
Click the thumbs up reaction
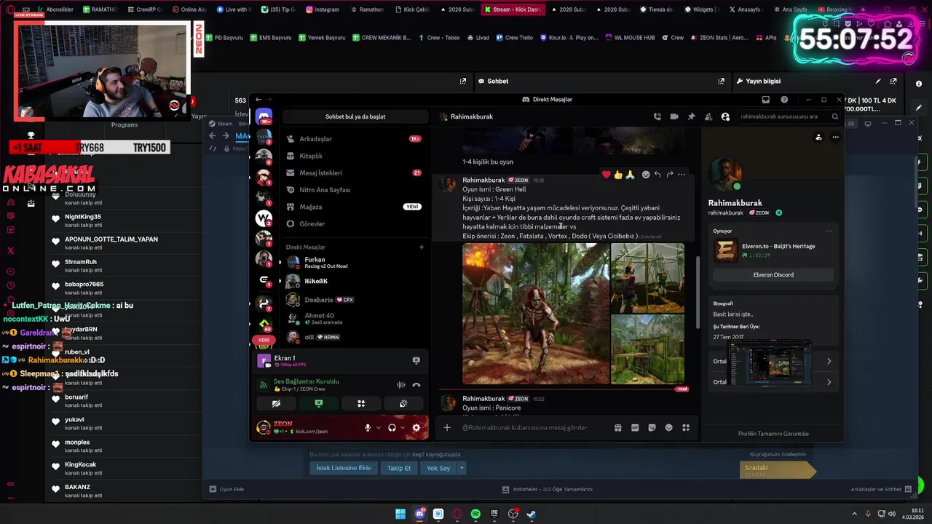coord(618,175)
